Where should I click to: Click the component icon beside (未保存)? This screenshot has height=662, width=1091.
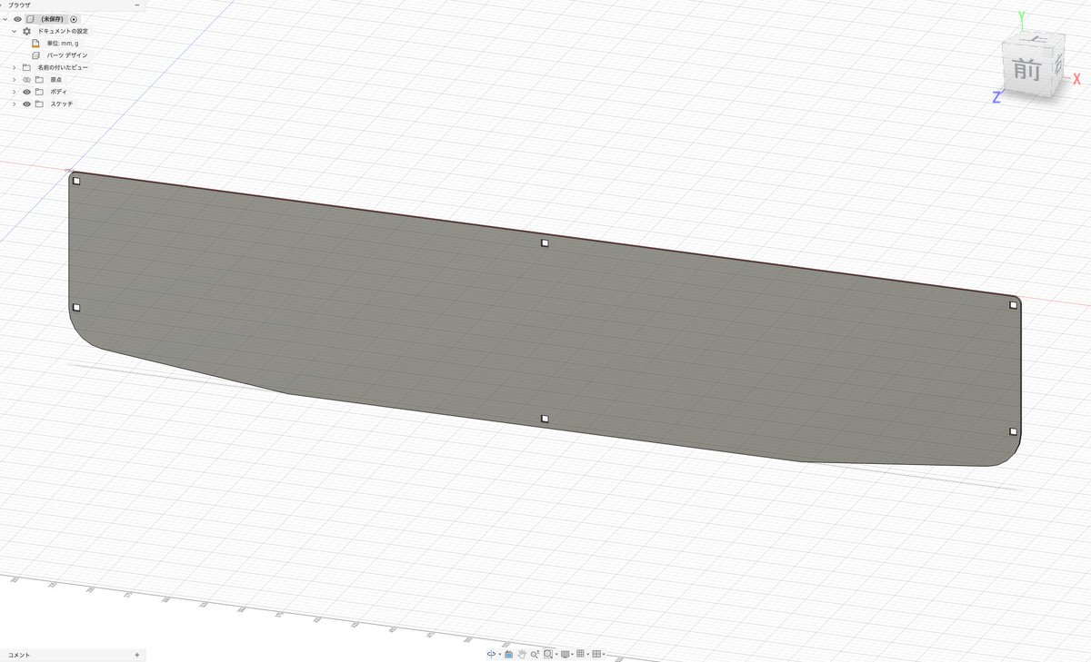(30, 19)
